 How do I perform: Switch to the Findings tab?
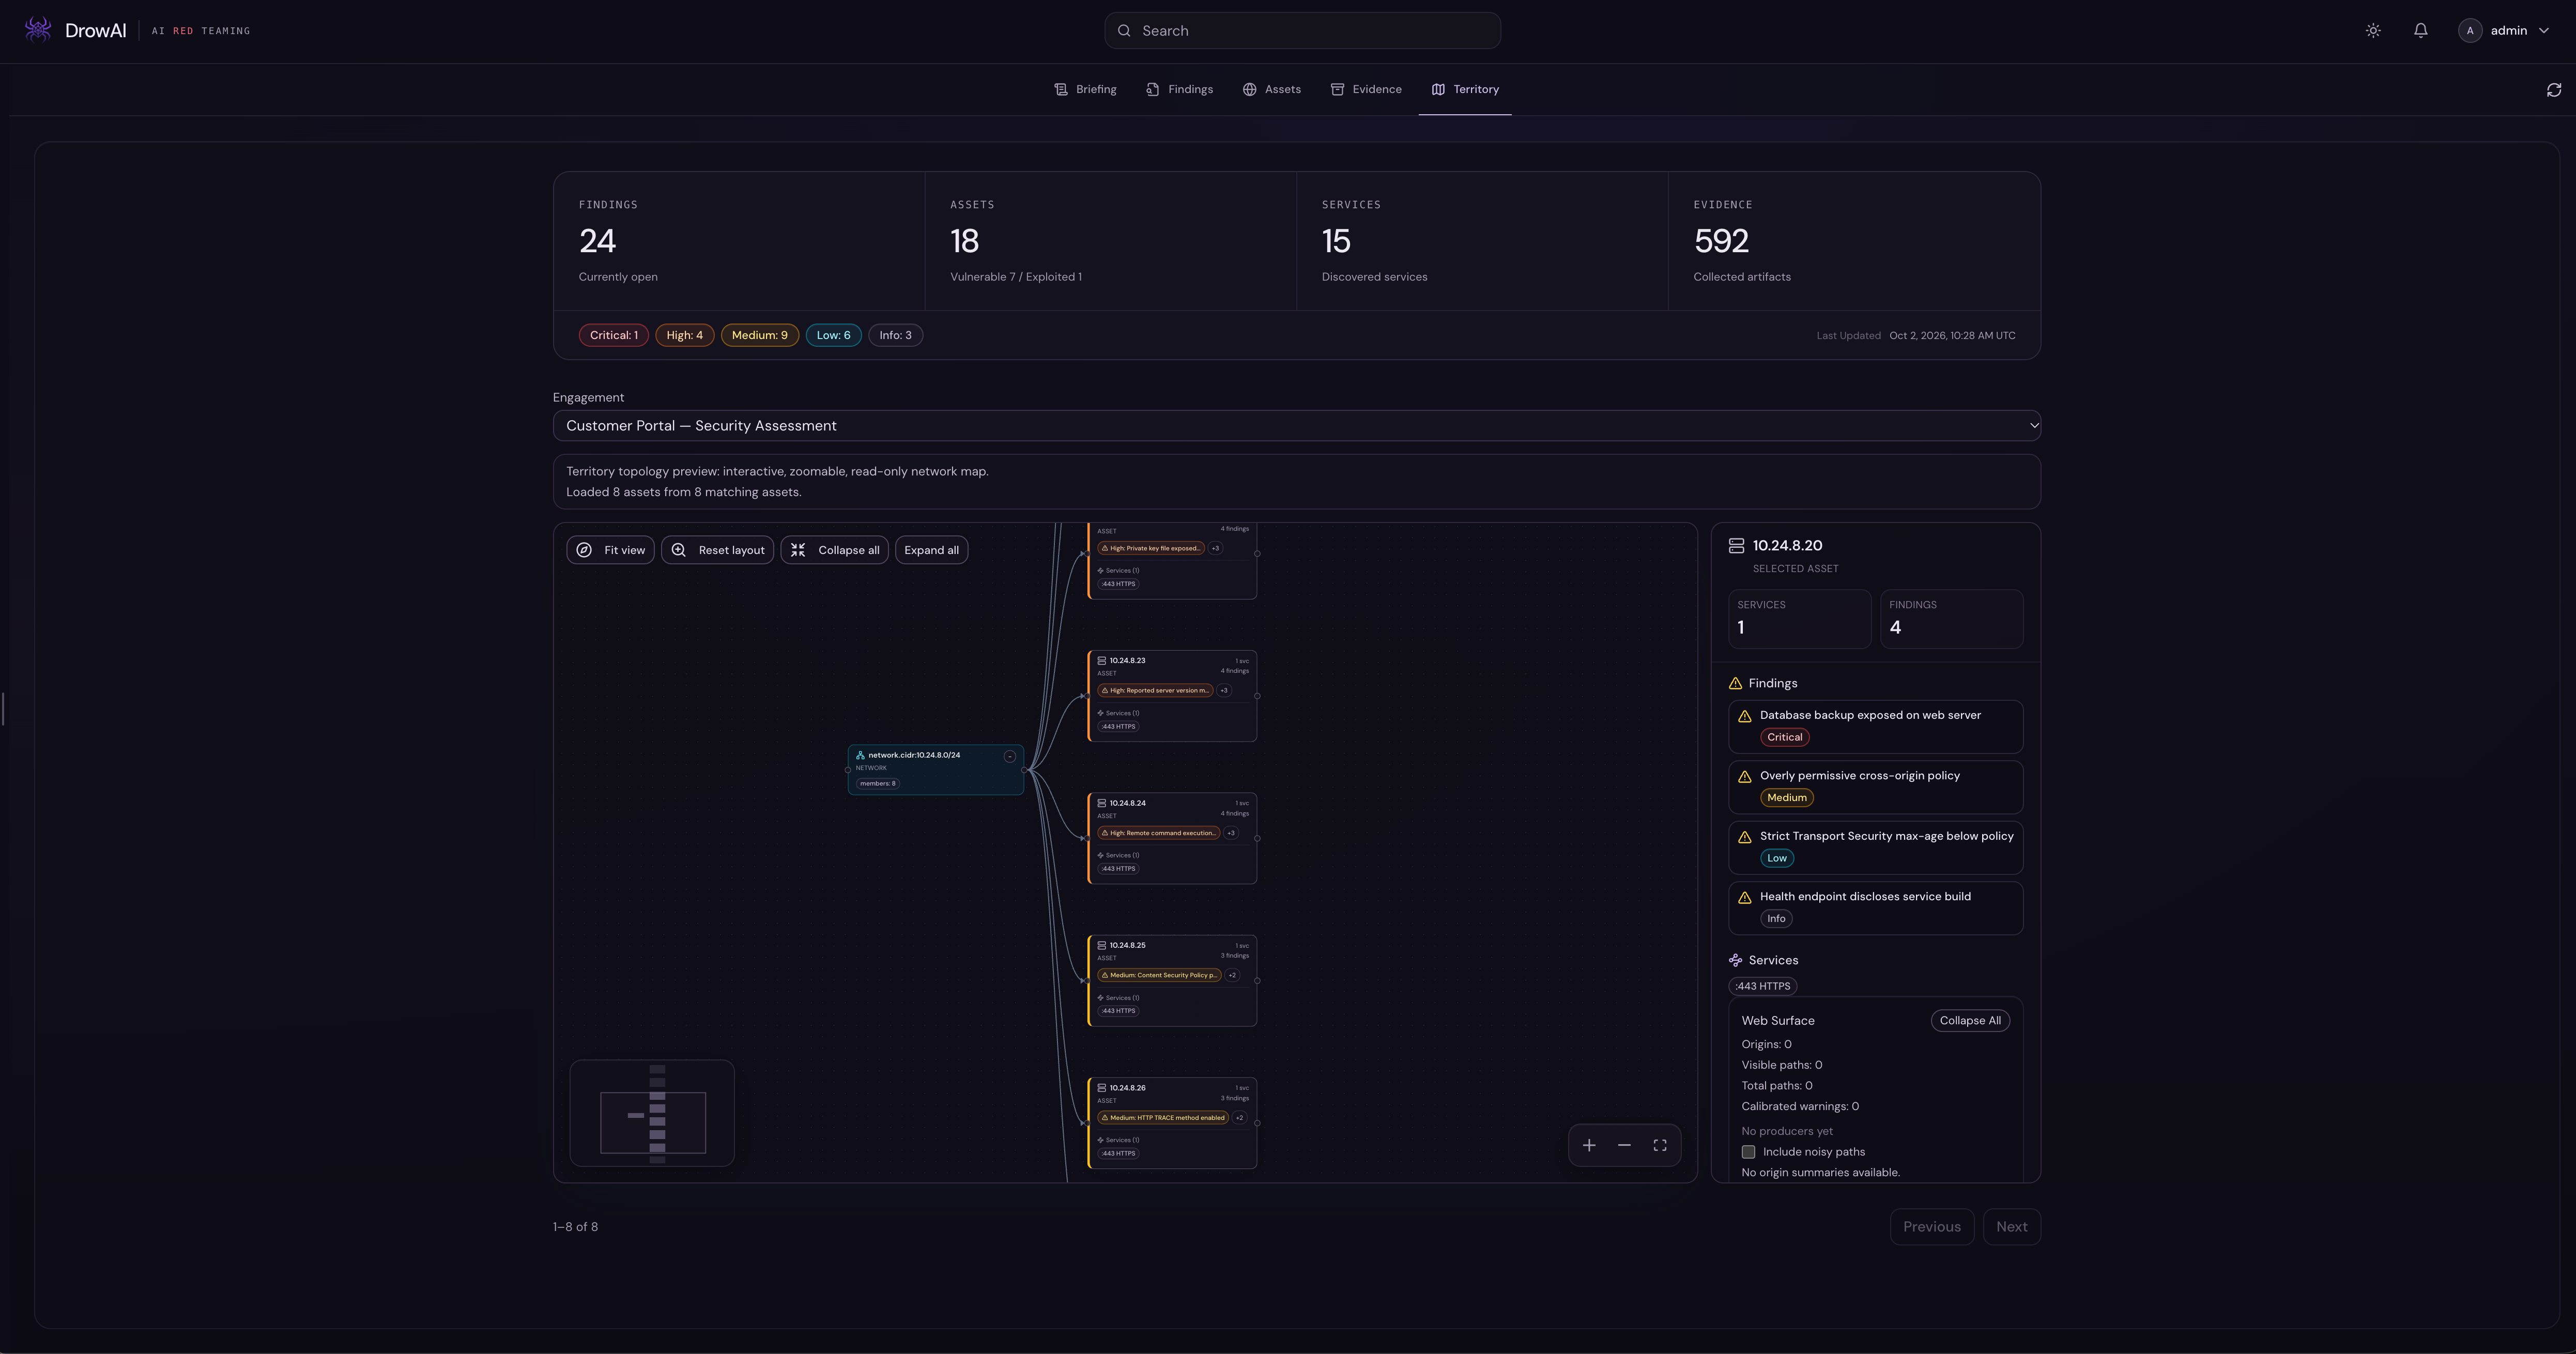point(1180,90)
